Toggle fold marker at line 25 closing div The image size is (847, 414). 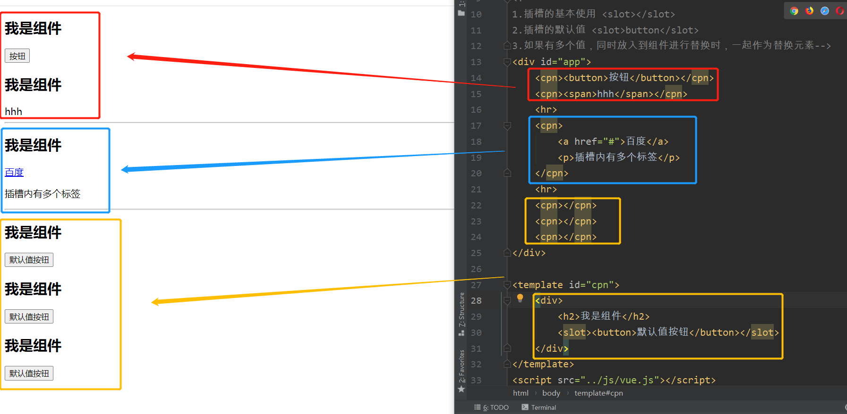click(507, 253)
